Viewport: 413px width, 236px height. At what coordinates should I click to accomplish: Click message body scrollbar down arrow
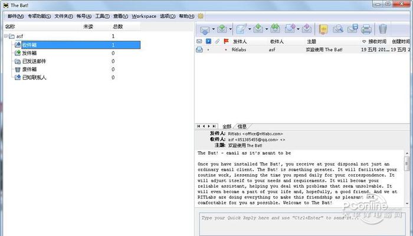click(x=407, y=203)
